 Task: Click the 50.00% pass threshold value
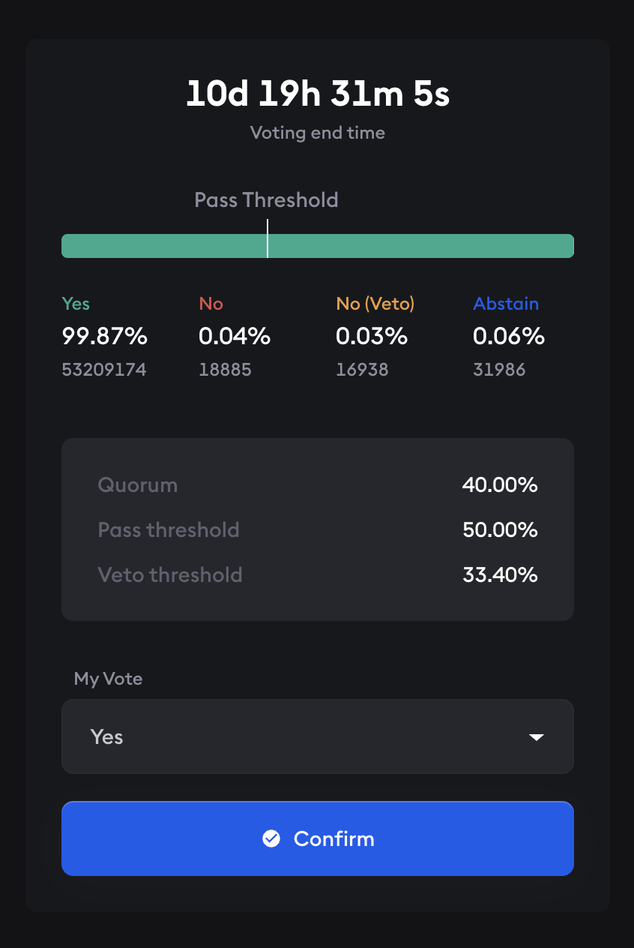[500, 530]
